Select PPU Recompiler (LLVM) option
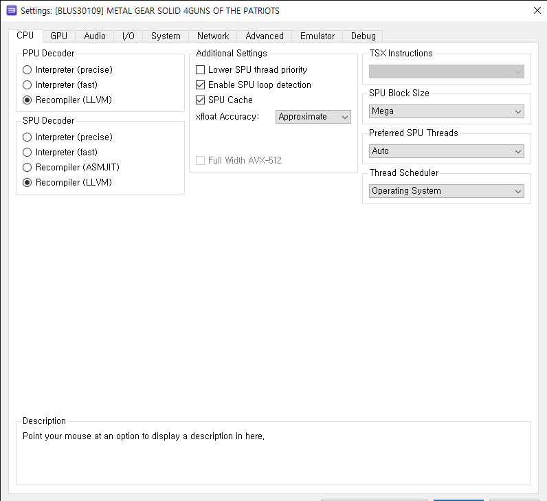This screenshot has height=501, width=547. tap(67, 100)
